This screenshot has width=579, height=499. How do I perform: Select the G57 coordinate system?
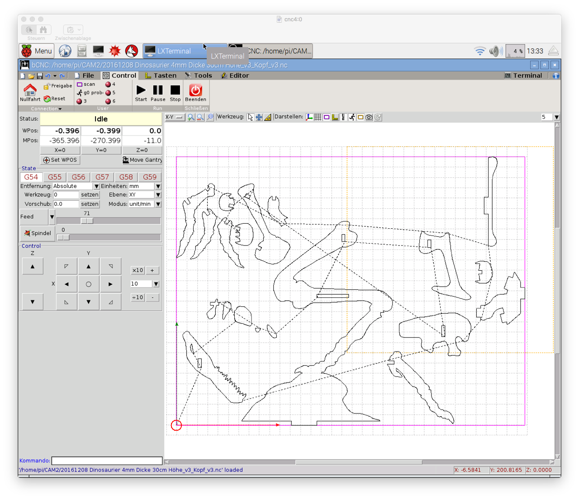[x=102, y=177]
